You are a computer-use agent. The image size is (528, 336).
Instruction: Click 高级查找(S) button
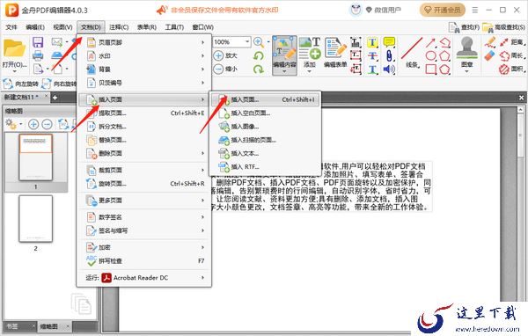click(503, 27)
